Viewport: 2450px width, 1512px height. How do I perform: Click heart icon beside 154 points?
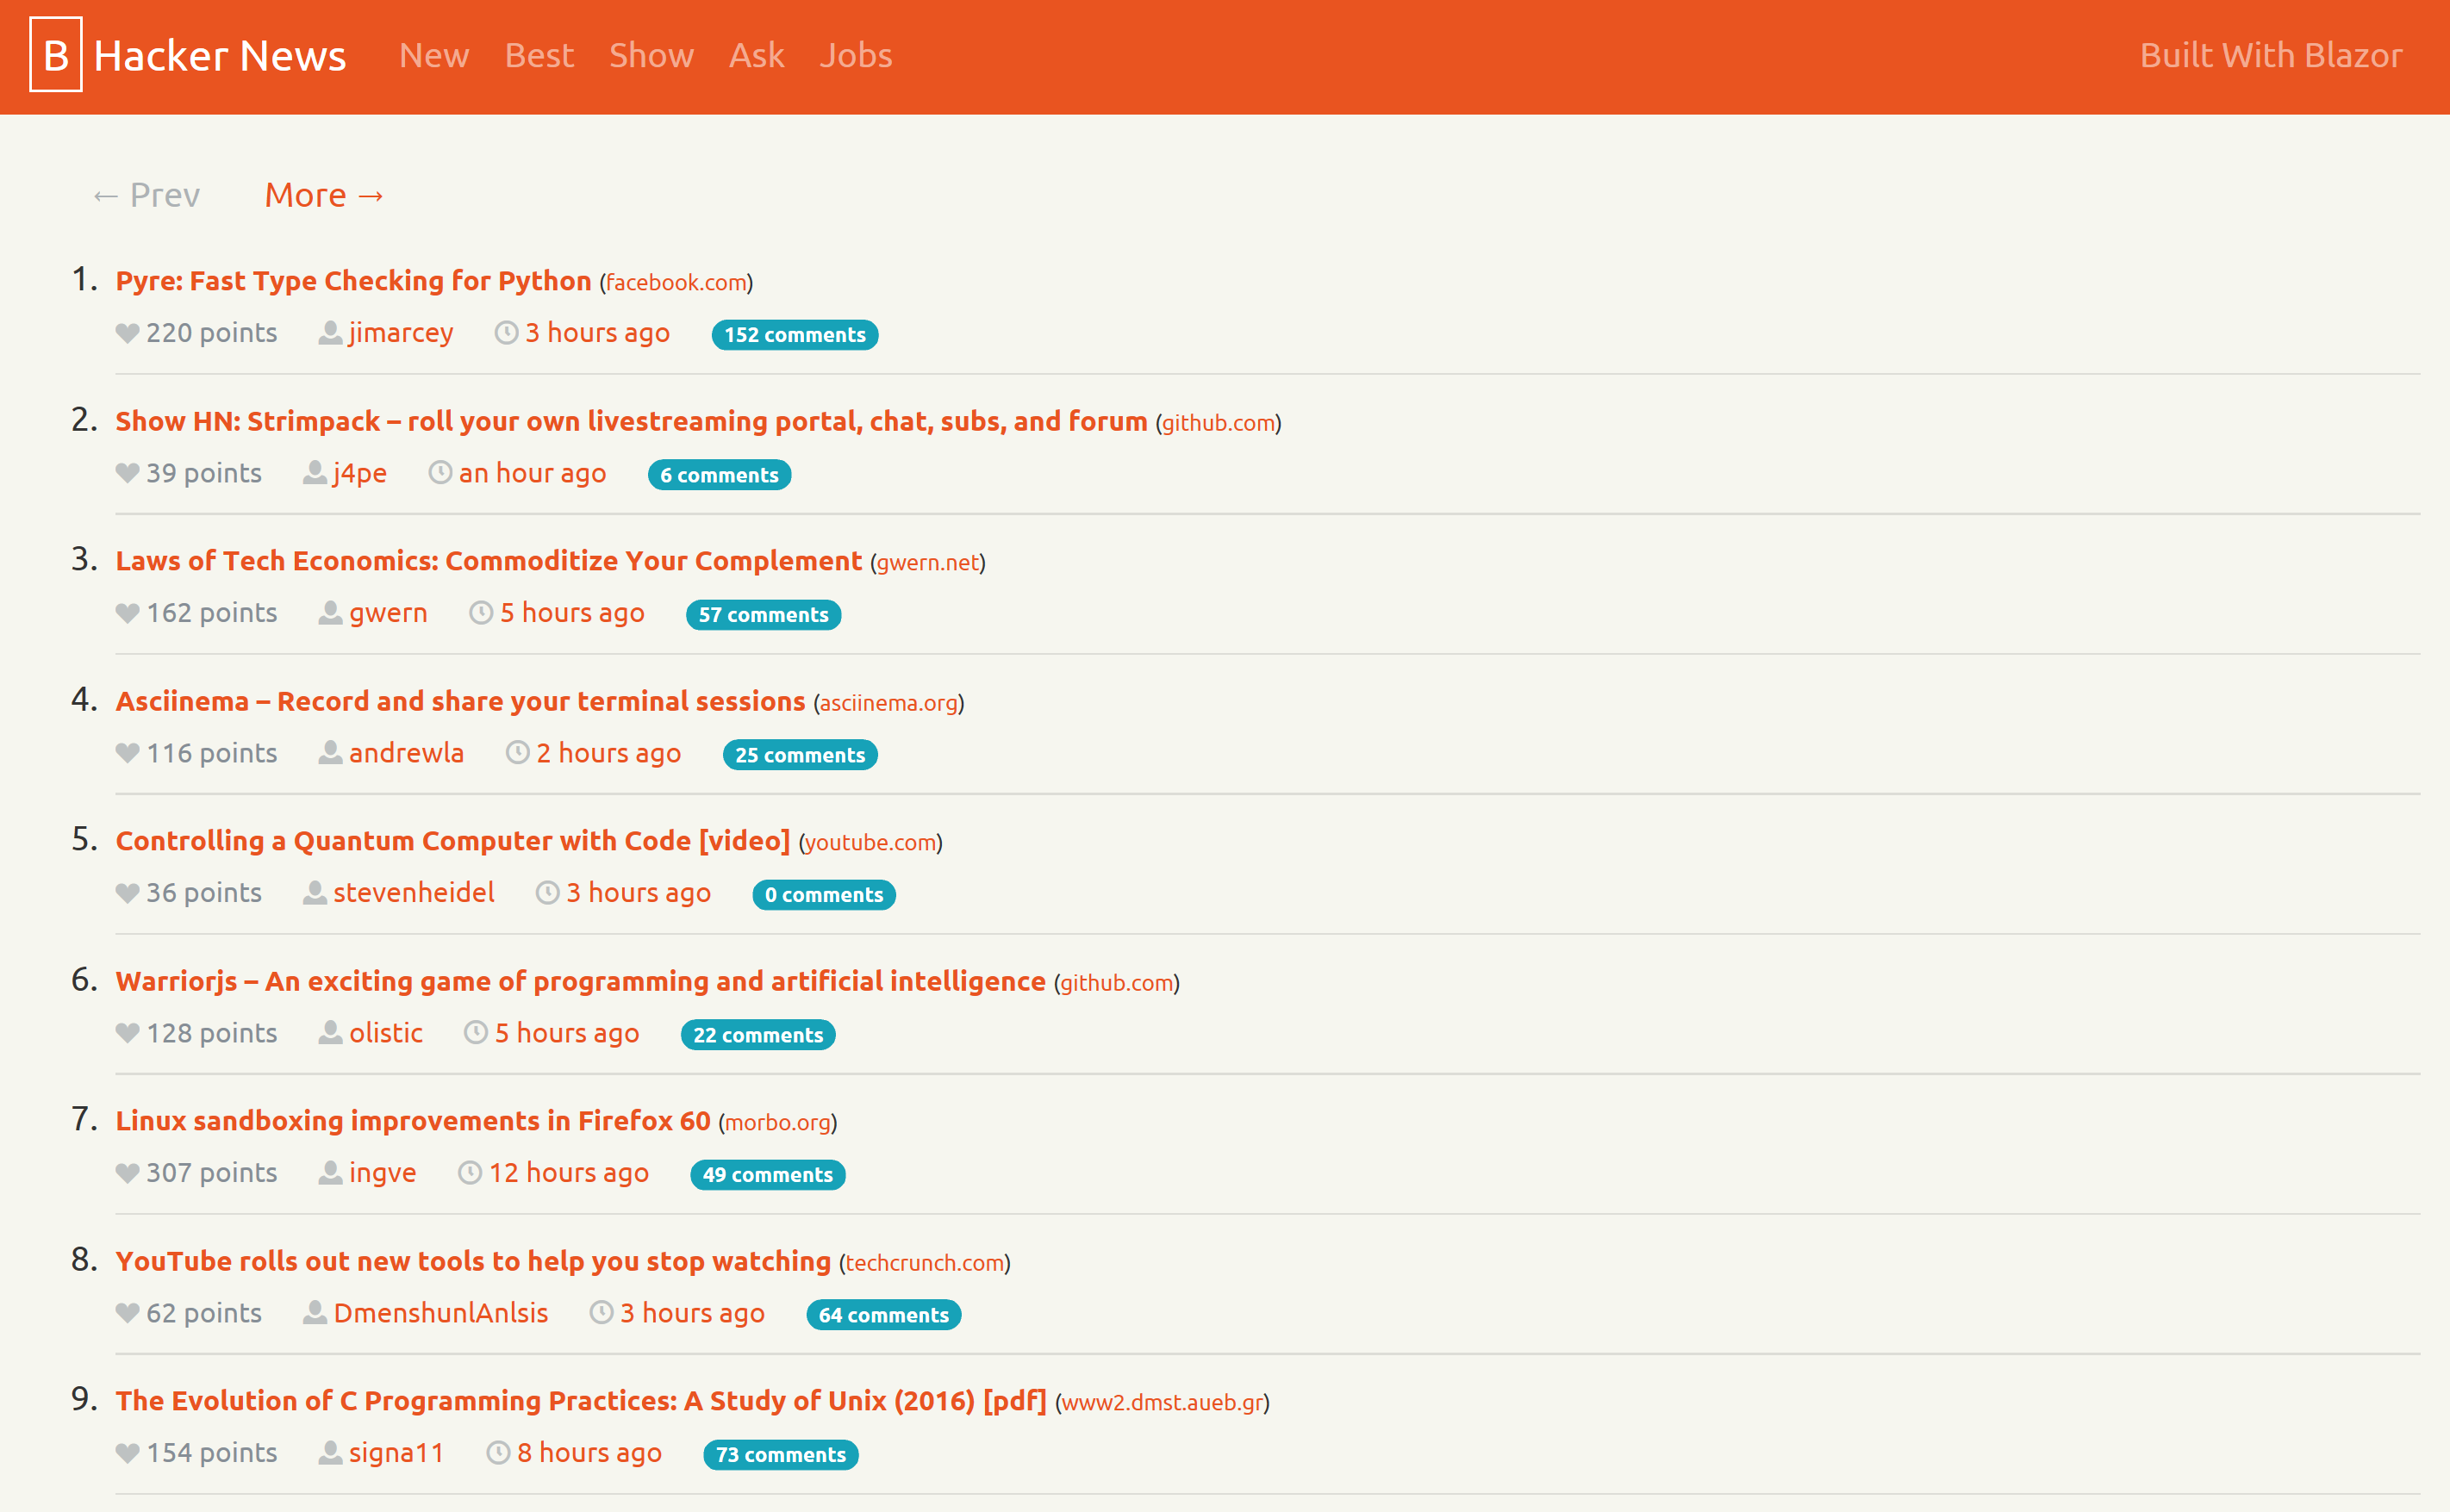[127, 1453]
